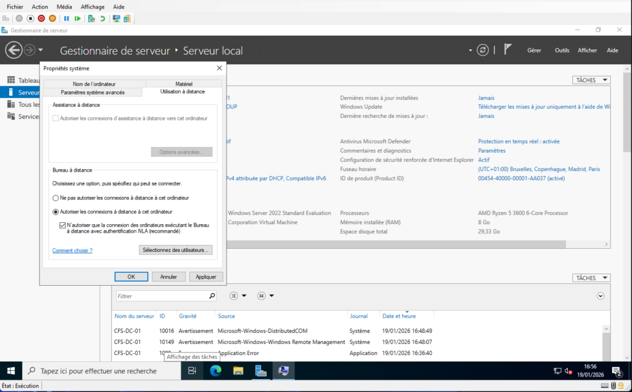Open the notifications flag in Server Manager

click(x=508, y=50)
